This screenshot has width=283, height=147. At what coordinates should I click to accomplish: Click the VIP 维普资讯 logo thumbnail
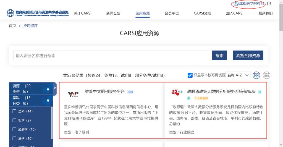[x=73, y=94]
